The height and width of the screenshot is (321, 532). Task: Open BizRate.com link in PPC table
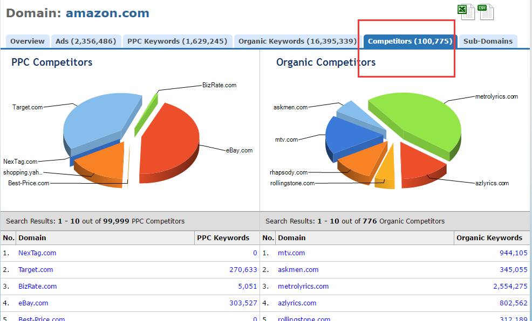[x=38, y=287]
